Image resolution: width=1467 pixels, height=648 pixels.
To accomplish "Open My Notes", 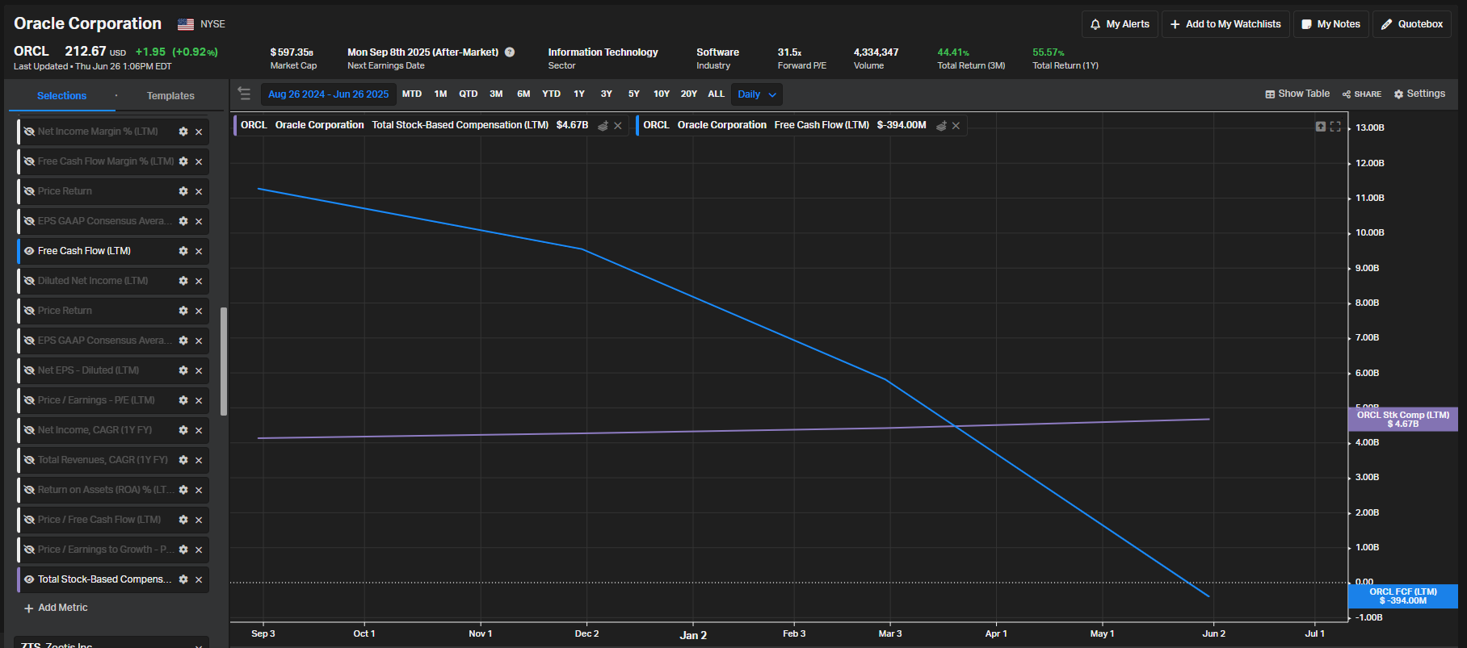I will click(1330, 24).
